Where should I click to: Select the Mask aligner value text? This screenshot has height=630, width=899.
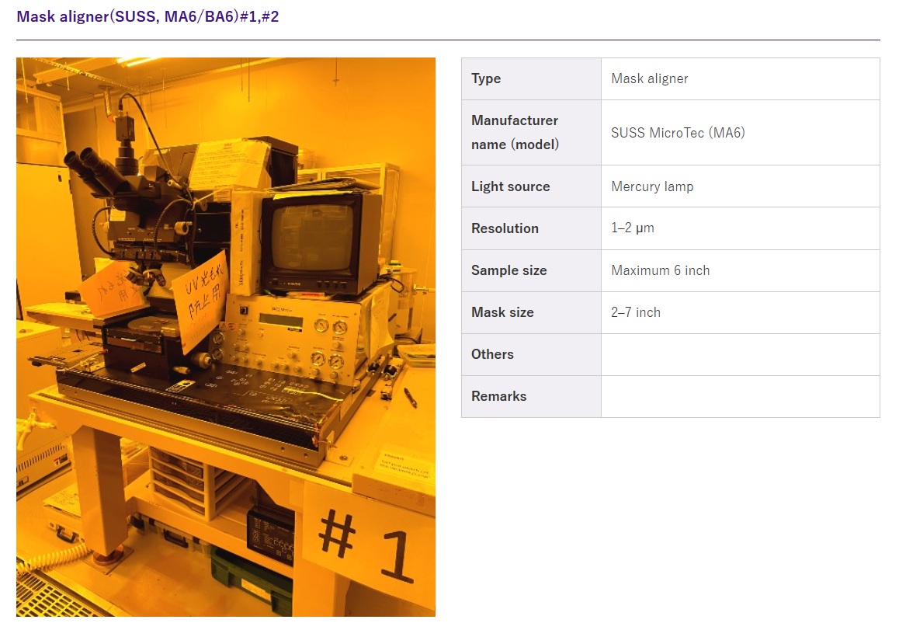649,78
